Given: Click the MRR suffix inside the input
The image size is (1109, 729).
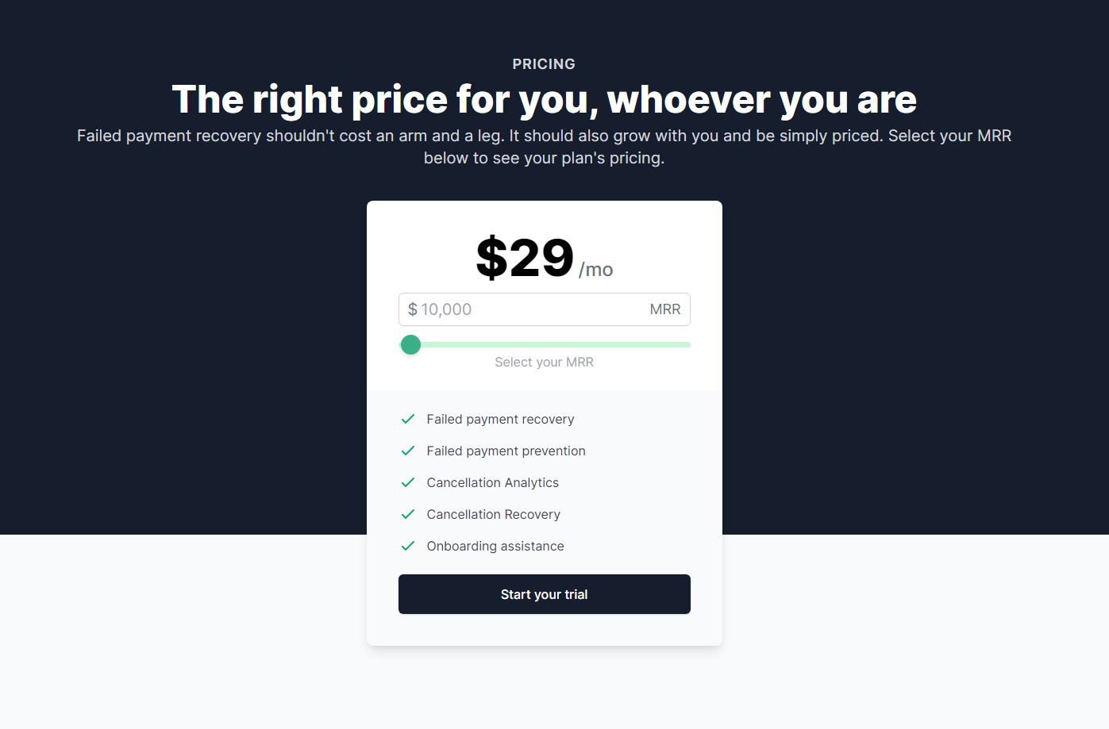Looking at the screenshot, I should click(x=664, y=309).
